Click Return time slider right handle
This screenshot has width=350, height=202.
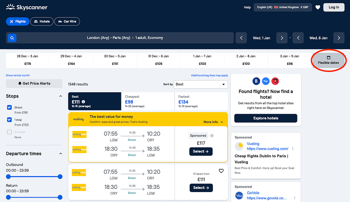click(60, 197)
